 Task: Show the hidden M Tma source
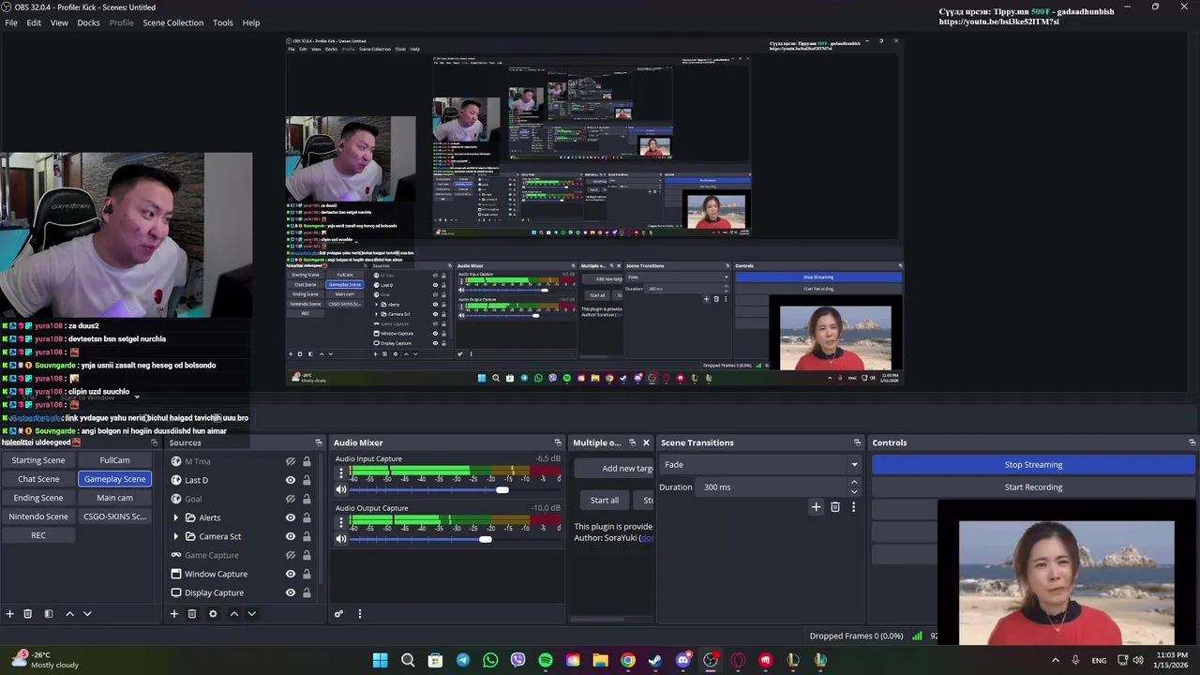pos(291,461)
